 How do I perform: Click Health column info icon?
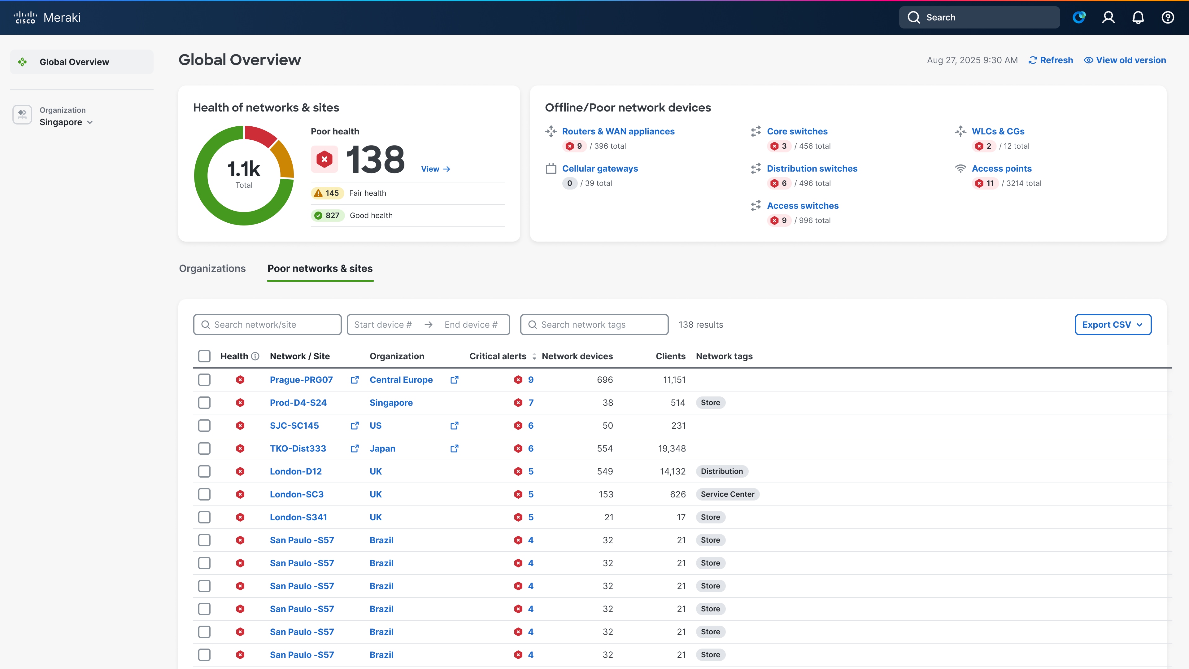click(255, 356)
